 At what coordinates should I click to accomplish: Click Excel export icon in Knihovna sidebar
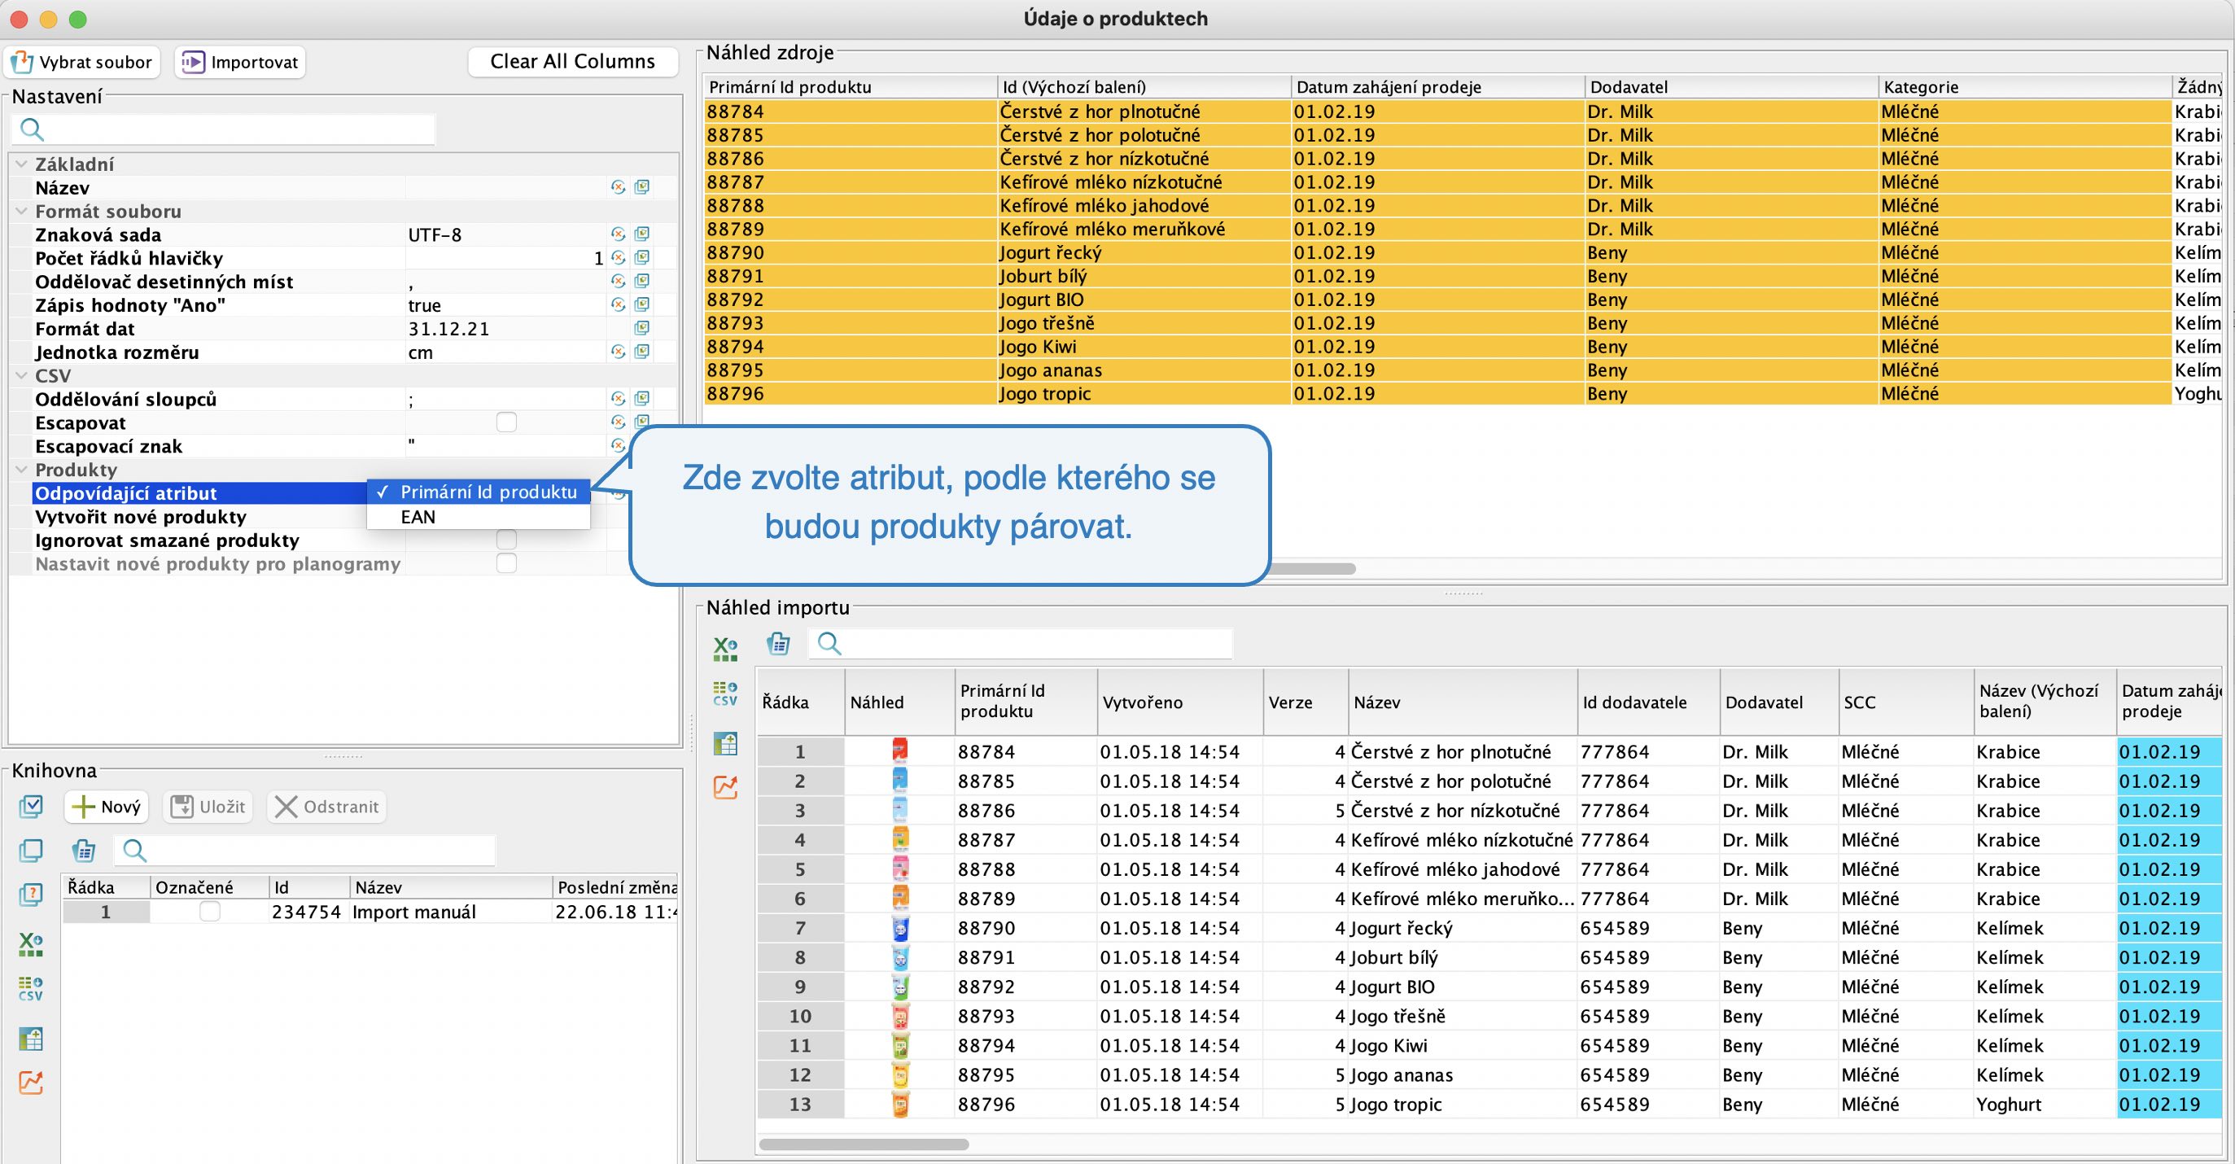click(x=30, y=944)
